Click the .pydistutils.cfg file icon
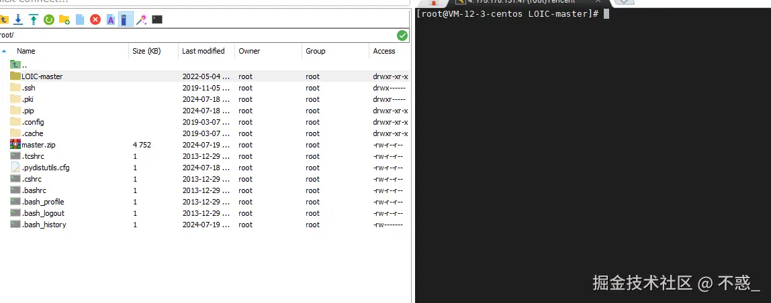This screenshot has width=771, height=303. (x=15, y=168)
